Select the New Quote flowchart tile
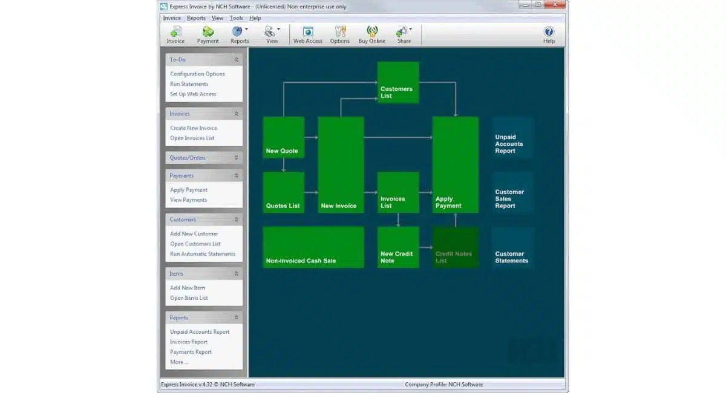Viewport: 726px width, 393px height. pyautogui.click(x=283, y=137)
